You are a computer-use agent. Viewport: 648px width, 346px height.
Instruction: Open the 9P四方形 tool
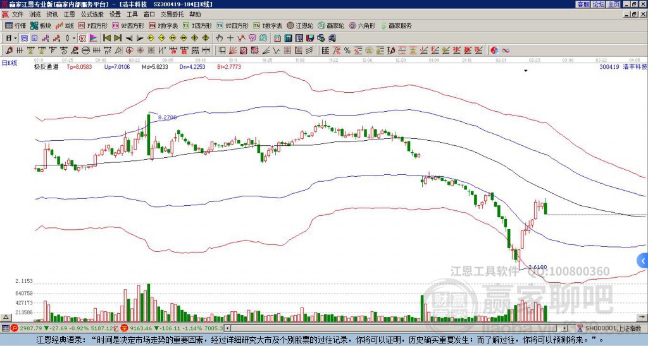pyautogui.click(x=128, y=25)
